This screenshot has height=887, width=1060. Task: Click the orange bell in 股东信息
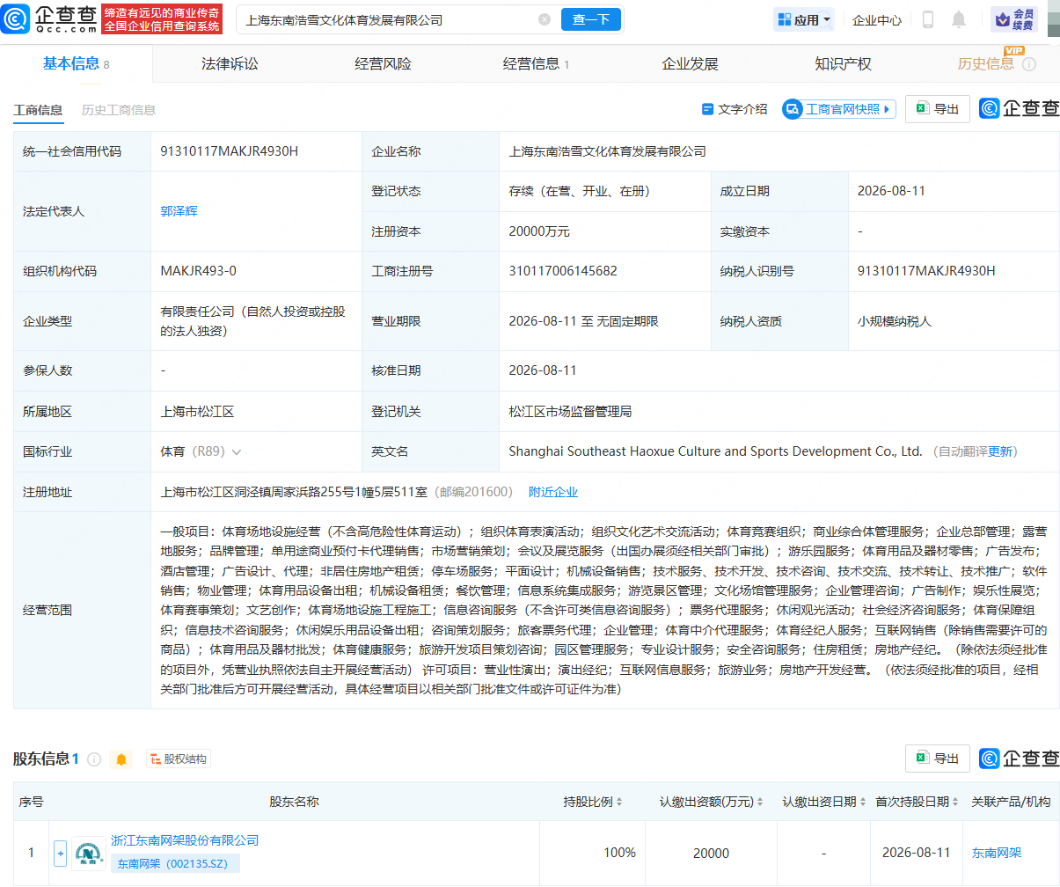click(x=121, y=759)
